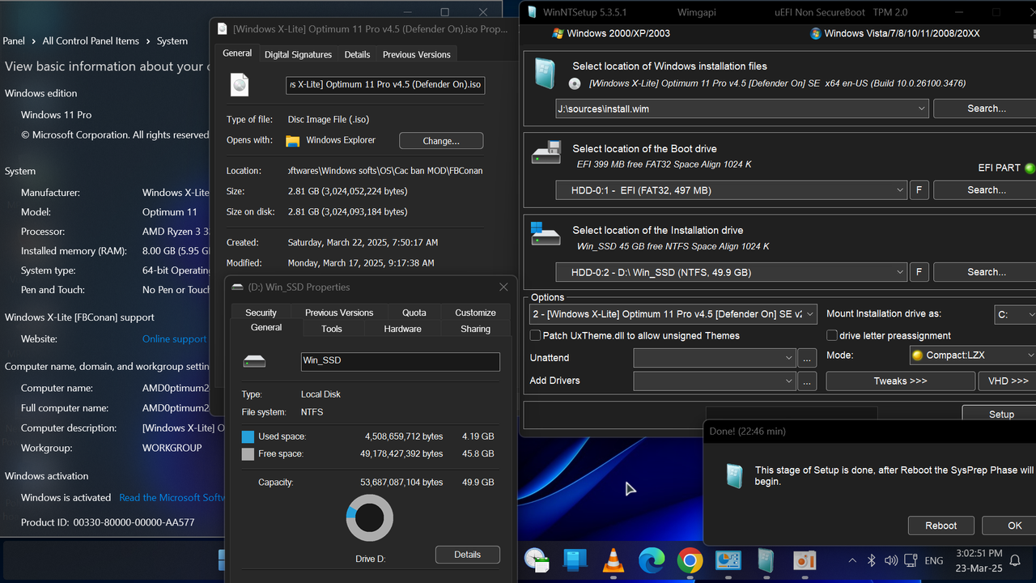Check the drive letter preassignment option
Image resolution: width=1036 pixels, height=583 pixels.
coord(831,334)
